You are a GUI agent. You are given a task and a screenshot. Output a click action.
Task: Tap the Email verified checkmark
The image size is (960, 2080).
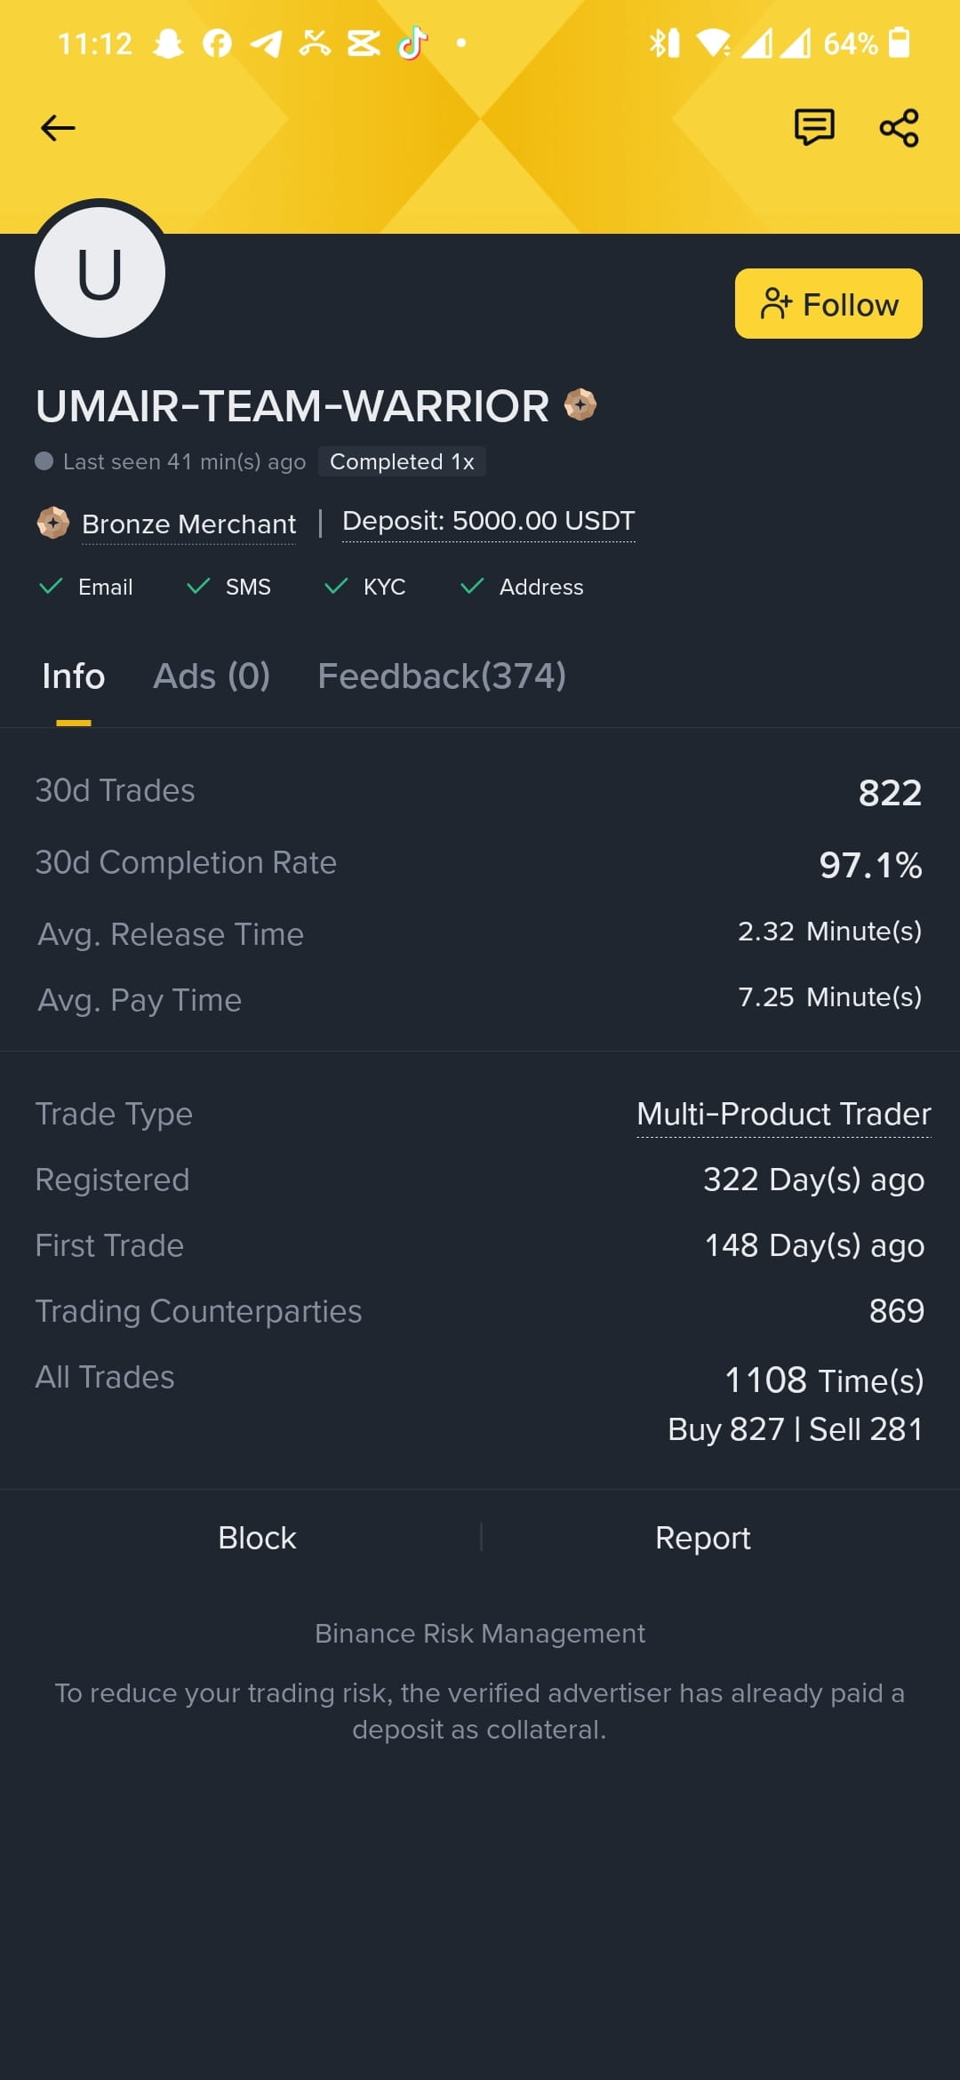click(x=52, y=586)
